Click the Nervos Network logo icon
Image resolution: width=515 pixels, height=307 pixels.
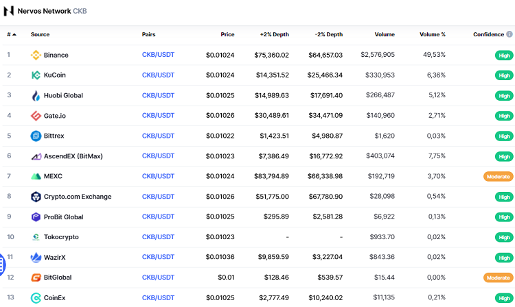tap(10, 12)
